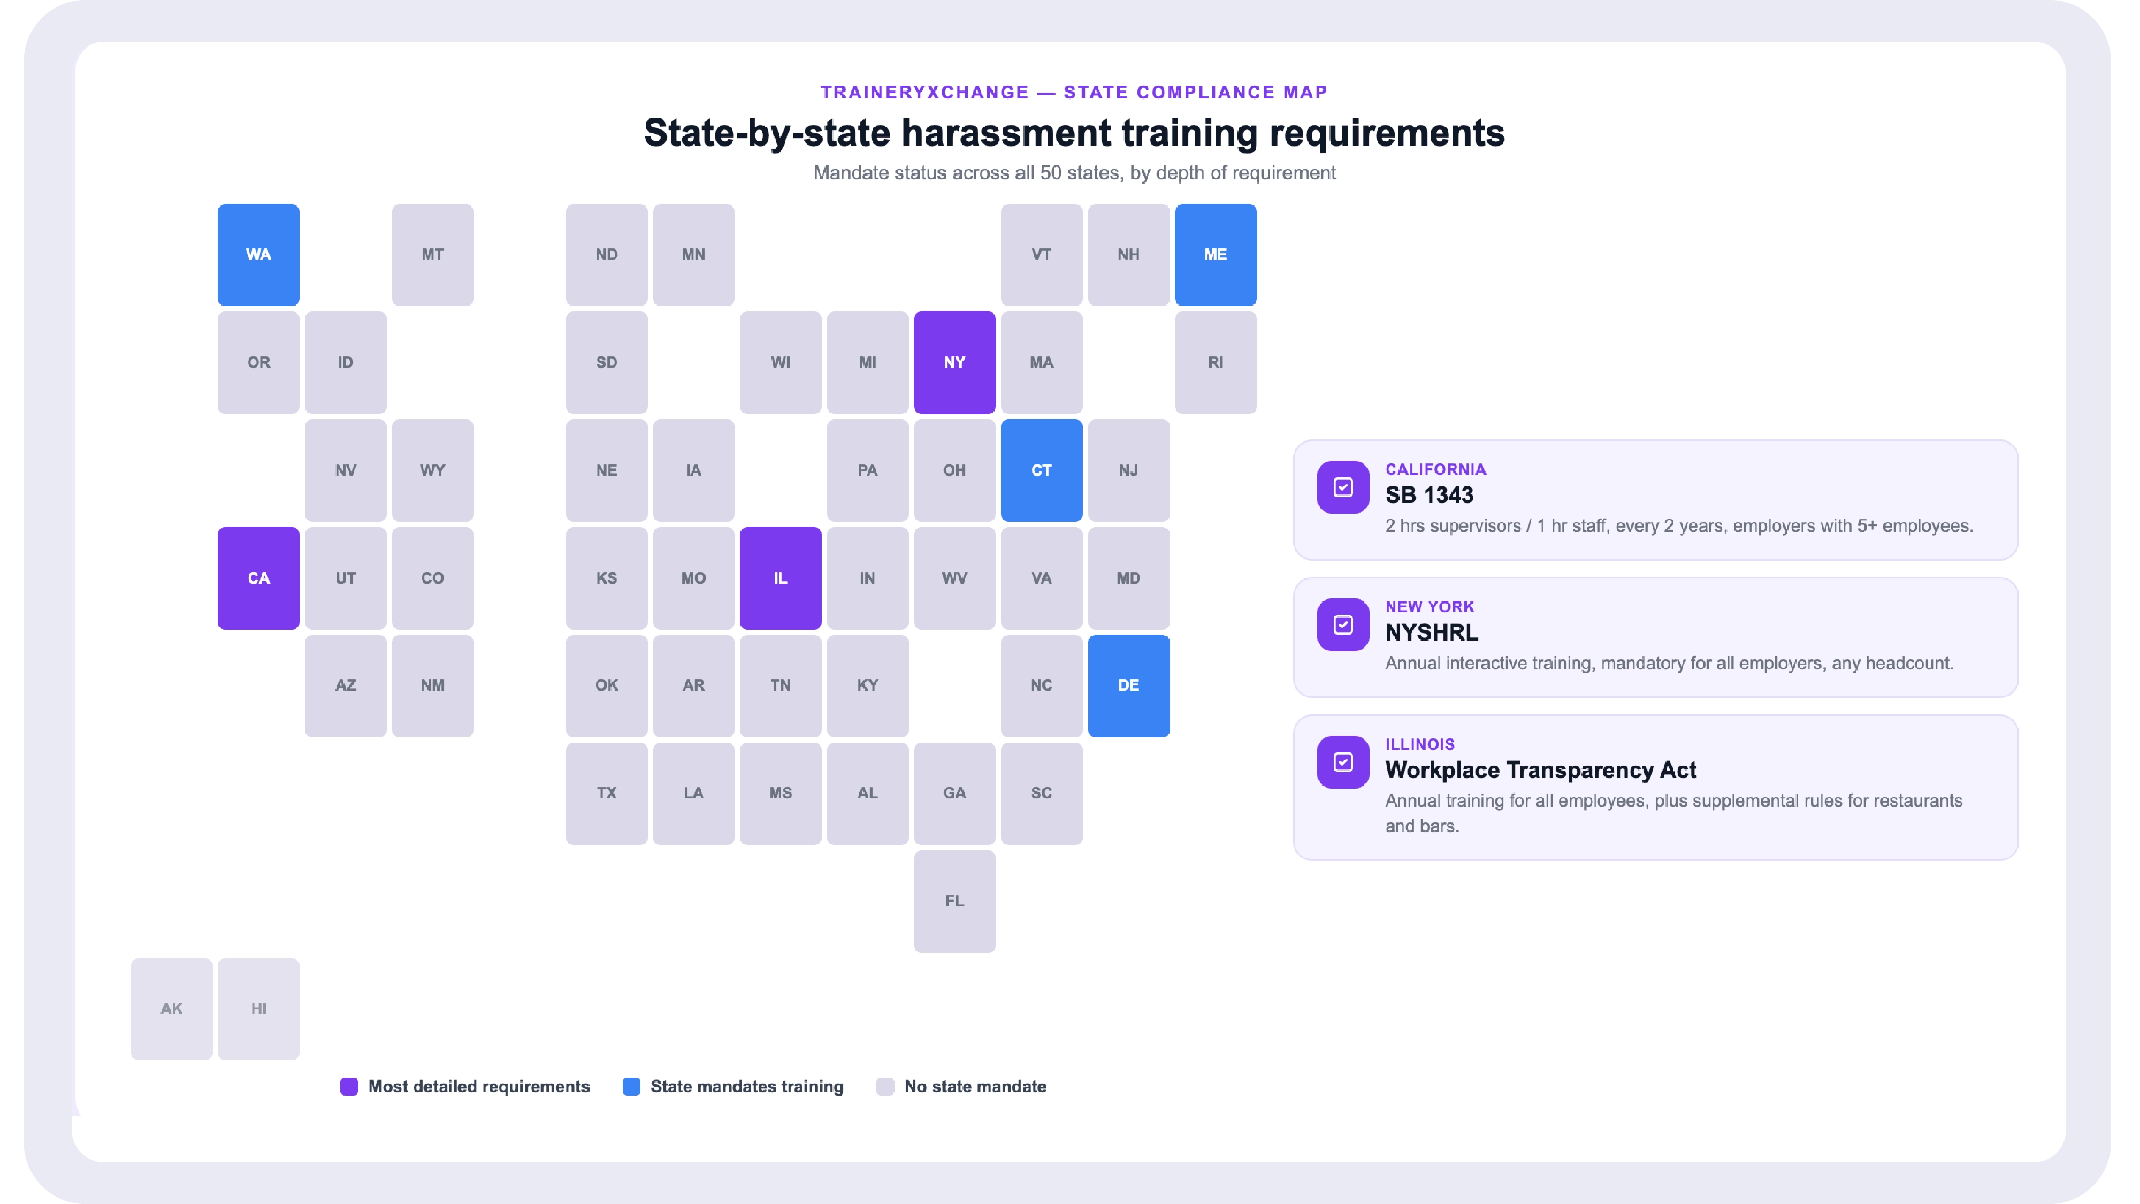The image size is (2140, 1204).
Task: Select the IL state tile
Action: [780, 578]
